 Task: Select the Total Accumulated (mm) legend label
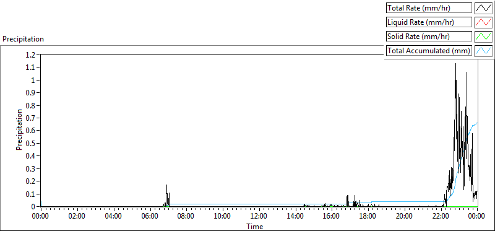tap(429, 51)
